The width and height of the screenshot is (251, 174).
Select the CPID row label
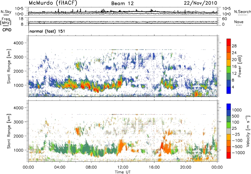(7, 30)
